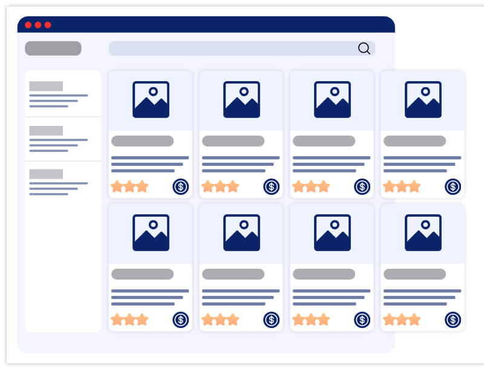
Task: Click the title pill of fourth bottom-row product
Action: tap(414, 274)
